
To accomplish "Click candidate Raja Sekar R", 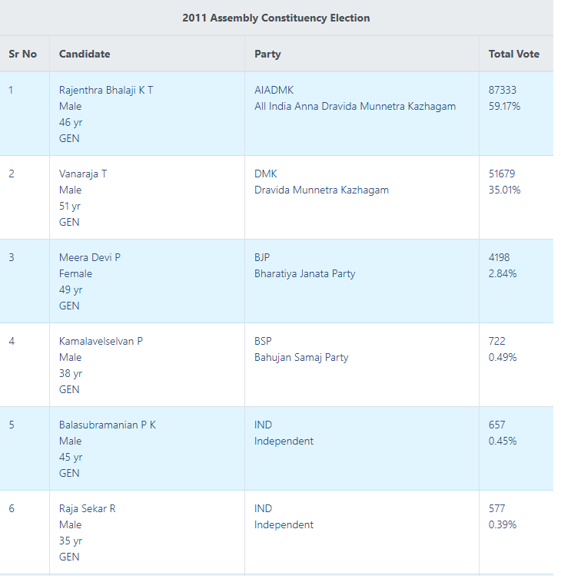I will click(x=88, y=508).
